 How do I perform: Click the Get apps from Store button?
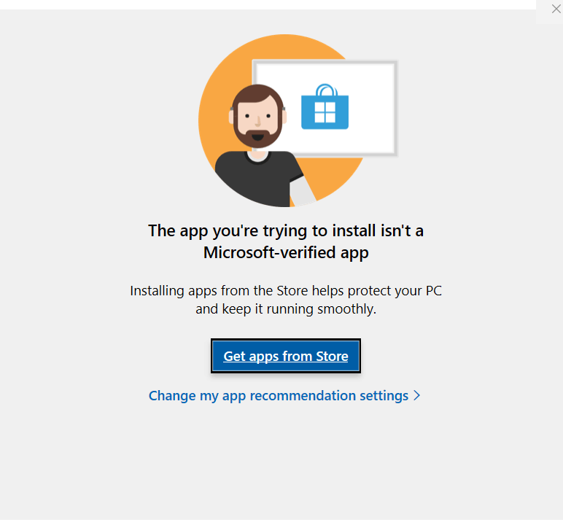[286, 356]
